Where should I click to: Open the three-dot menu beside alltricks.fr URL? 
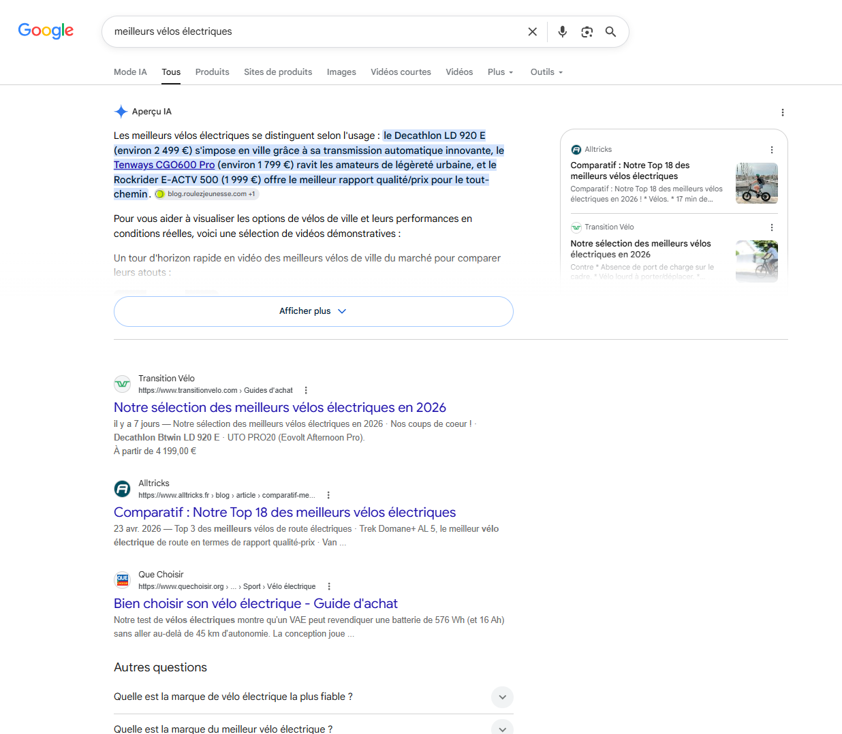(x=328, y=495)
